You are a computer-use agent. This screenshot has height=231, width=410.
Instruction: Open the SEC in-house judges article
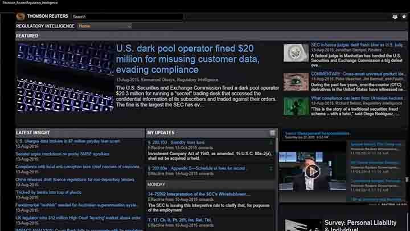point(357,45)
